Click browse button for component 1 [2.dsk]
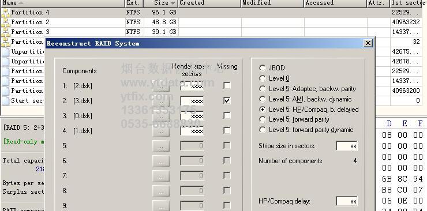 (160, 86)
